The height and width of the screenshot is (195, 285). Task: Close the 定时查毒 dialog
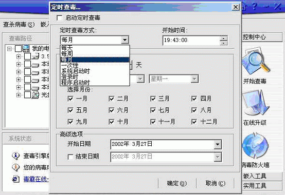pos(236,7)
